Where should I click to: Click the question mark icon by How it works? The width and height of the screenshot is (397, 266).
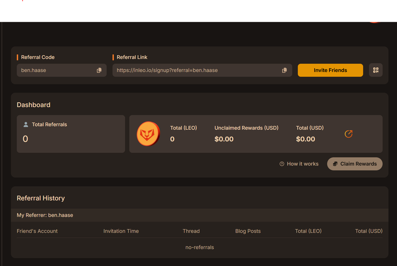point(282,164)
